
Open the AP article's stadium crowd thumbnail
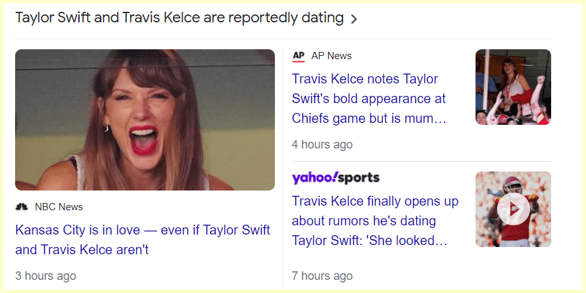(x=512, y=87)
